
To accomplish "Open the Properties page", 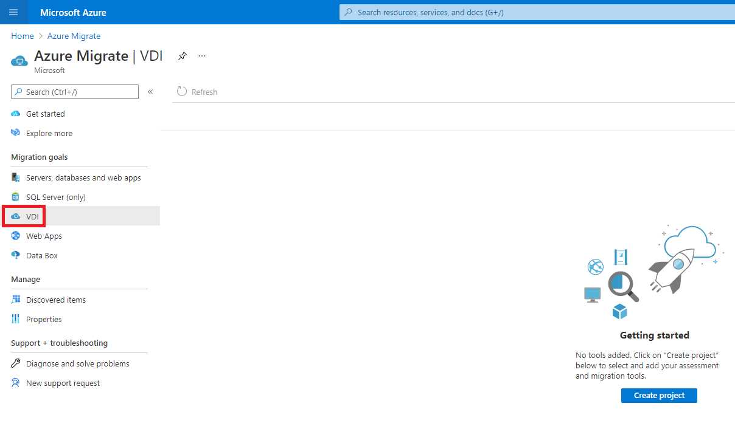I will [44, 319].
